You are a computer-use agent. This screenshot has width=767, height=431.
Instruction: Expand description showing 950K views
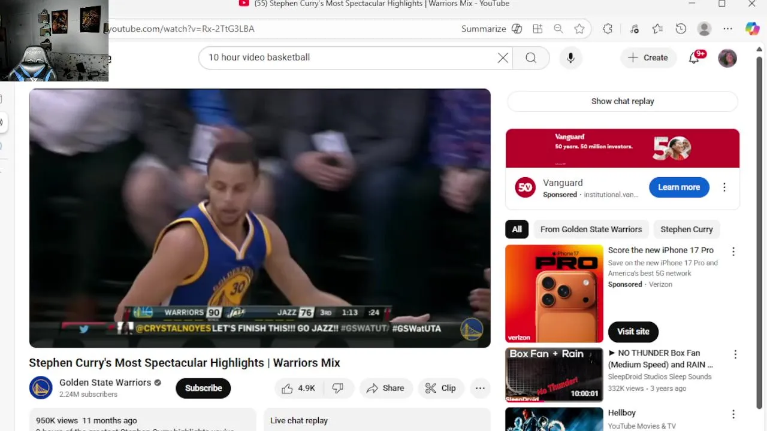[143, 420]
